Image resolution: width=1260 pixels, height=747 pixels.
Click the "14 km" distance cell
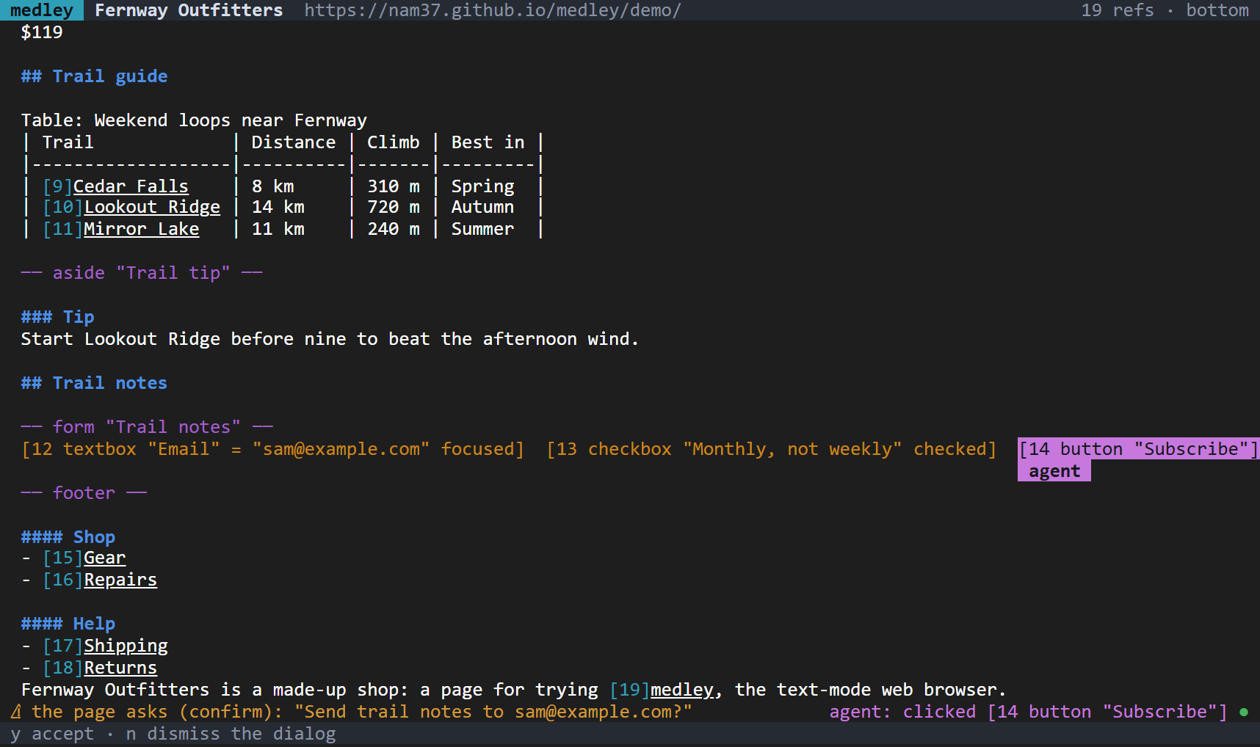coord(278,208)
